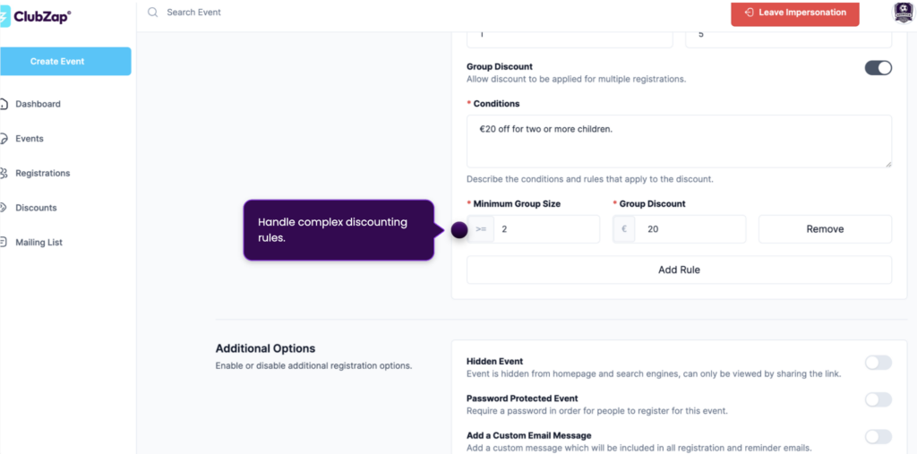Focus the Conditions text area
The height and width of the screenshot is (454, 917).
coord(679,141)
